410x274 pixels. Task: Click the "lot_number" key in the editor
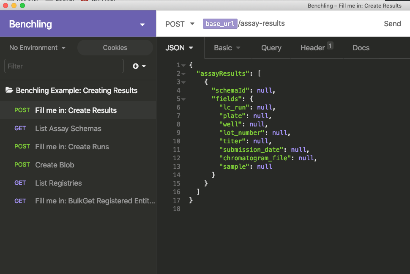(242, 133)
